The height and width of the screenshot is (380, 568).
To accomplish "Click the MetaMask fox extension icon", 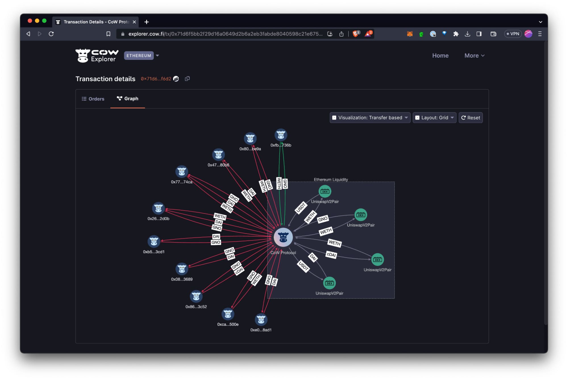I will point(409,34).
